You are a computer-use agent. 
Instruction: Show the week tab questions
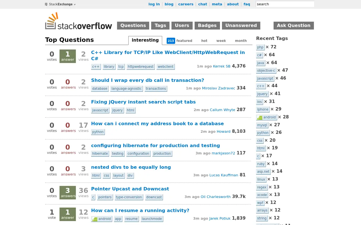point(221,41)
